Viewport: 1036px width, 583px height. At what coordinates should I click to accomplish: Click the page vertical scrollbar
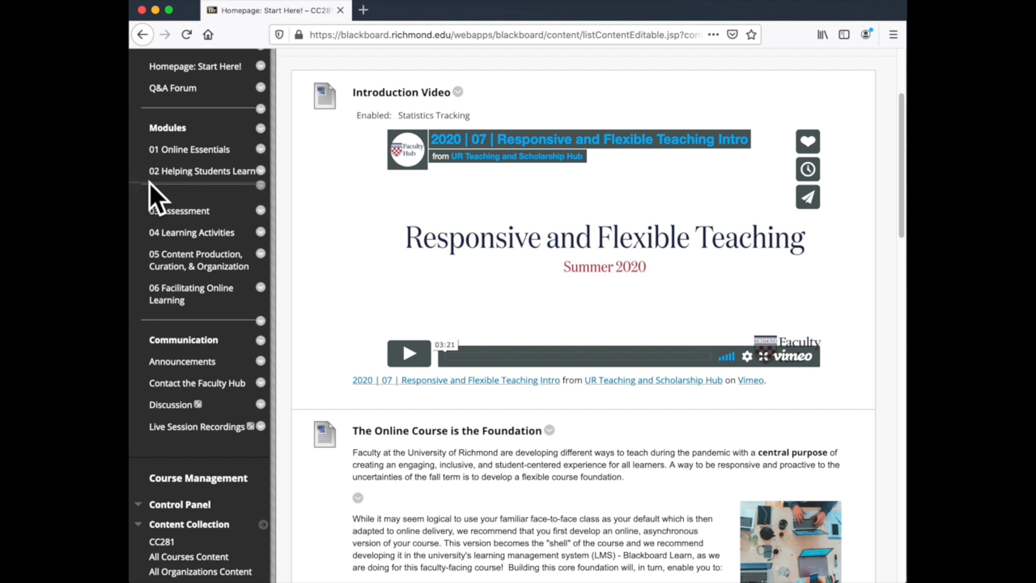901,165
